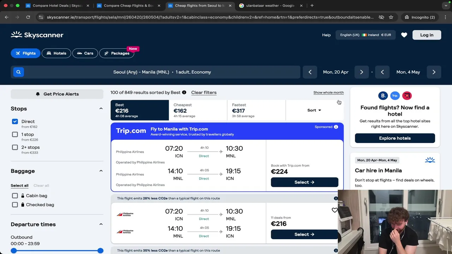
Task: Open language and currency selector
Action: point(365,35)
